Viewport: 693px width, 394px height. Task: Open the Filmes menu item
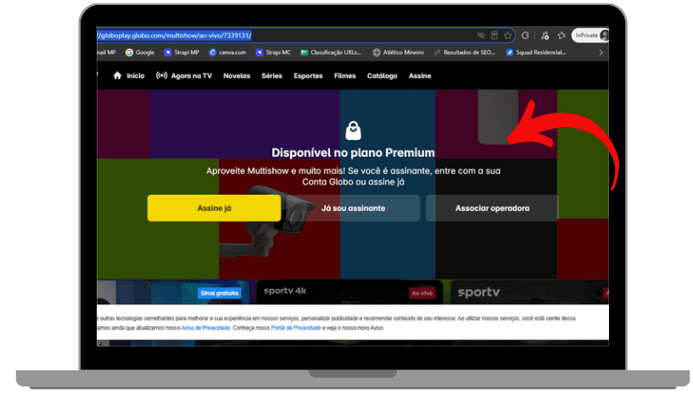(344, 76)
